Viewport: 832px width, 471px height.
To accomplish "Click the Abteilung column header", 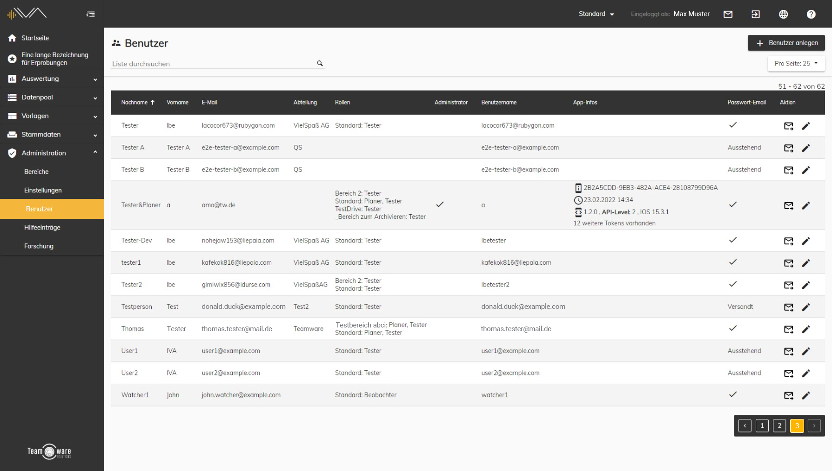I will 305,102.
